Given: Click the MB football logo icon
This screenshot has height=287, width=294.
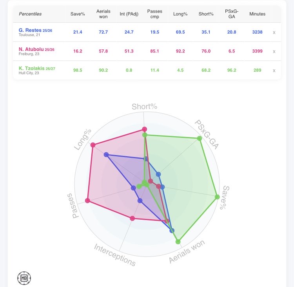Looking at the screenshot, I should (24, 278).
